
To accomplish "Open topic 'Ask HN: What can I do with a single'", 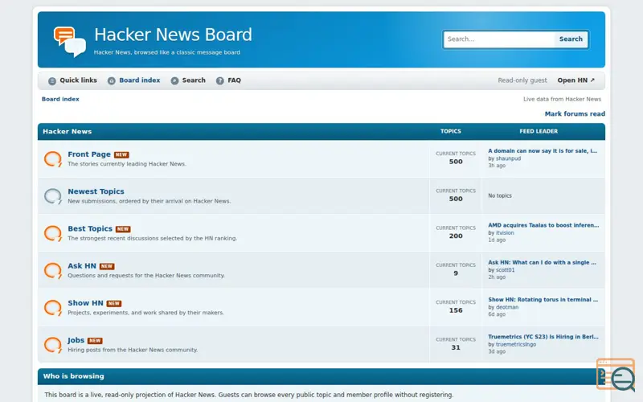I will click(542, 263).
